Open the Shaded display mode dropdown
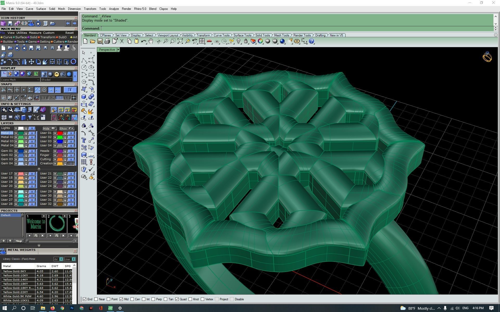The width and height of the screenshot is (500, 312). 56,80
